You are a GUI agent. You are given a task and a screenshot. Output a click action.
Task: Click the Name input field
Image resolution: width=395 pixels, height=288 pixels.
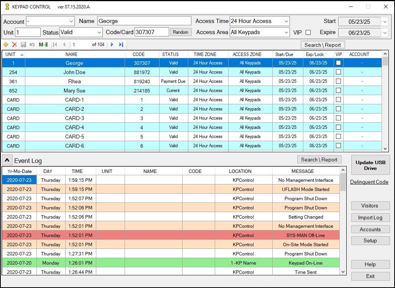[144, 21]
